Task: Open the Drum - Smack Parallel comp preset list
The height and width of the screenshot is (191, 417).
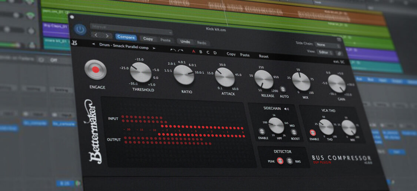Action: [x=124, y=46]
